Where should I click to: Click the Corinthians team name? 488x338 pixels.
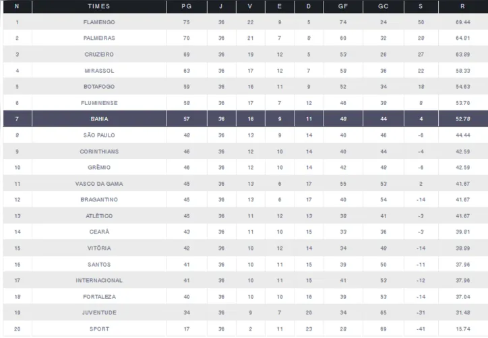coord(99,151)
